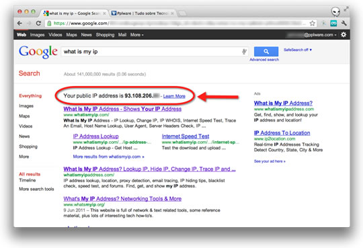Open Images in the top black bar
The width and height of the screenshot is (363, 248).
click(37, 35)
